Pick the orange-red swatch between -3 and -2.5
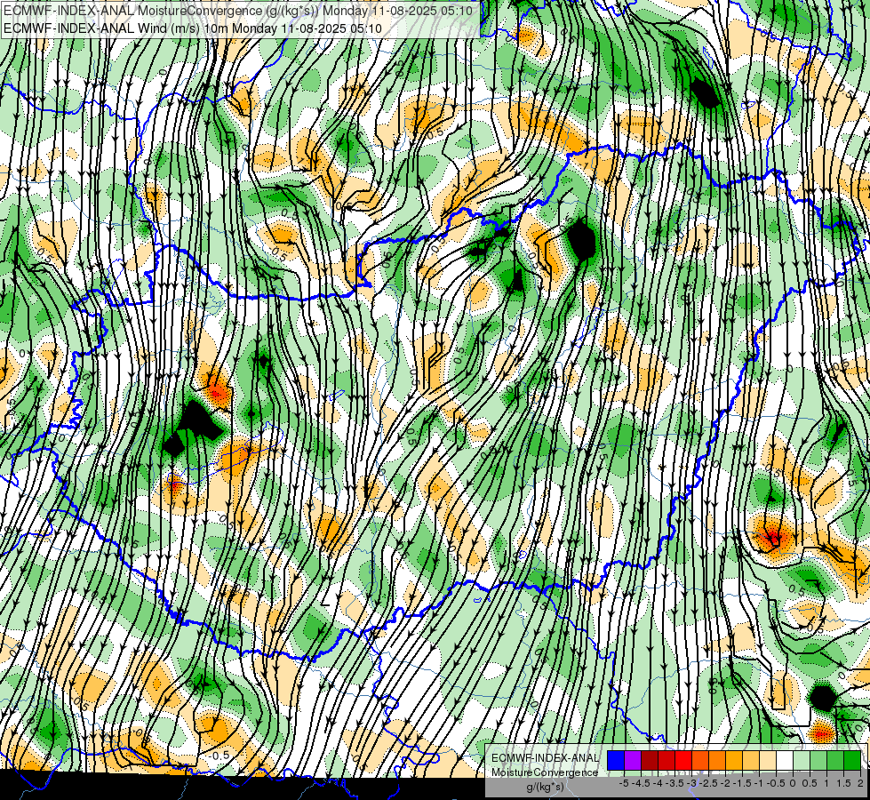The height and width of the screenshot is (800, 870). [x=700, y=760]
